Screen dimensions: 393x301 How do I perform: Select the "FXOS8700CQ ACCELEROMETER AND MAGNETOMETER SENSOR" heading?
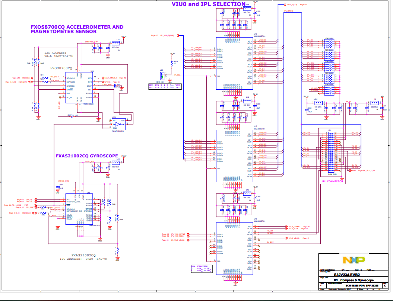coord(77,29)
